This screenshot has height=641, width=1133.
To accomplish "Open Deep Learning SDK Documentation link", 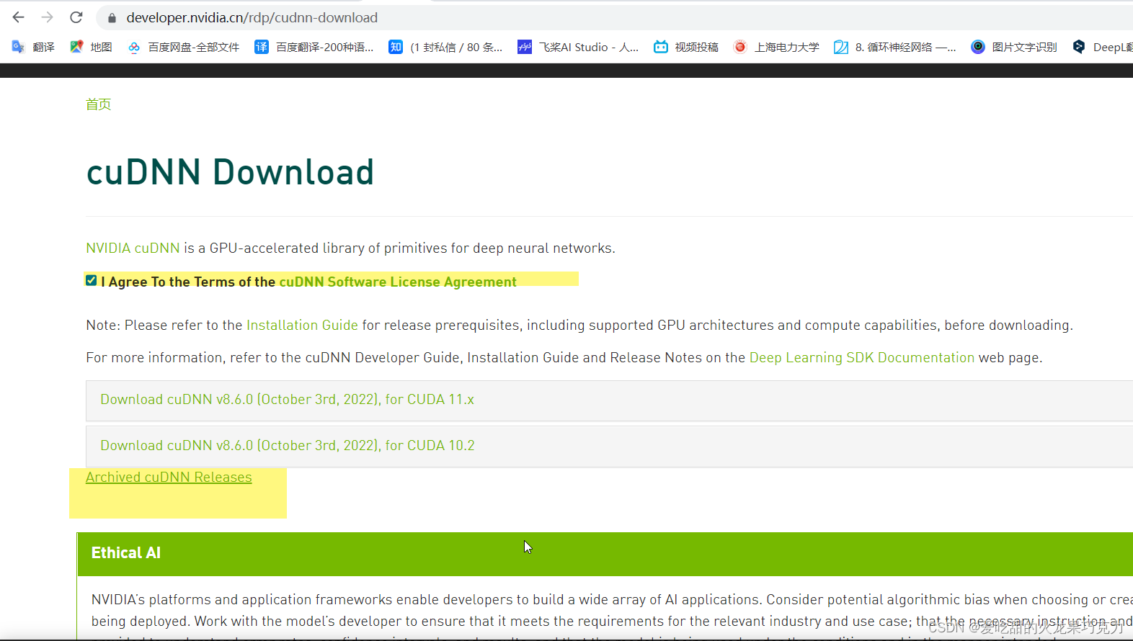I will pos(862,358).
